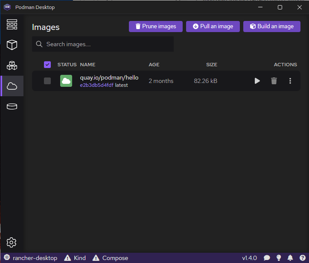Click Build an image button
This screenshot has height=263, width=309.
(272, 27)
